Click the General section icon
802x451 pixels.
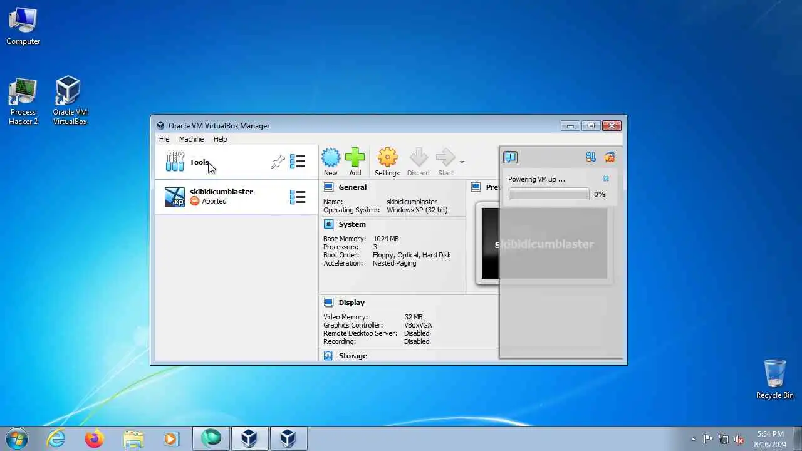(x=328, y=187)
